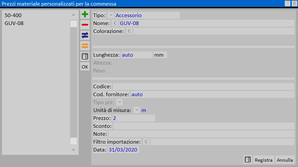Click the green plus add icon
This screenshot has width=298, height=167.
click(x=85, y=14)
